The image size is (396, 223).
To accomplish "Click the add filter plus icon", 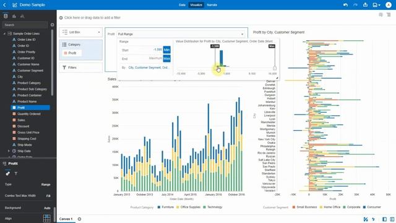I will coord(61,18).
